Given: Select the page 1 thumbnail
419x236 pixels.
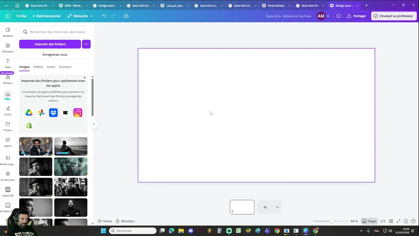Looking at the screenshot, I should (242, 207).
